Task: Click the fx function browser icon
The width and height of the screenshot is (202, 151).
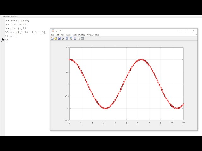Action: (x=3, y=40)
